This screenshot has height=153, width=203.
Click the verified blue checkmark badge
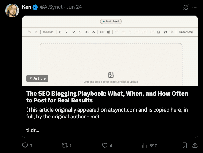pos(35,7)
